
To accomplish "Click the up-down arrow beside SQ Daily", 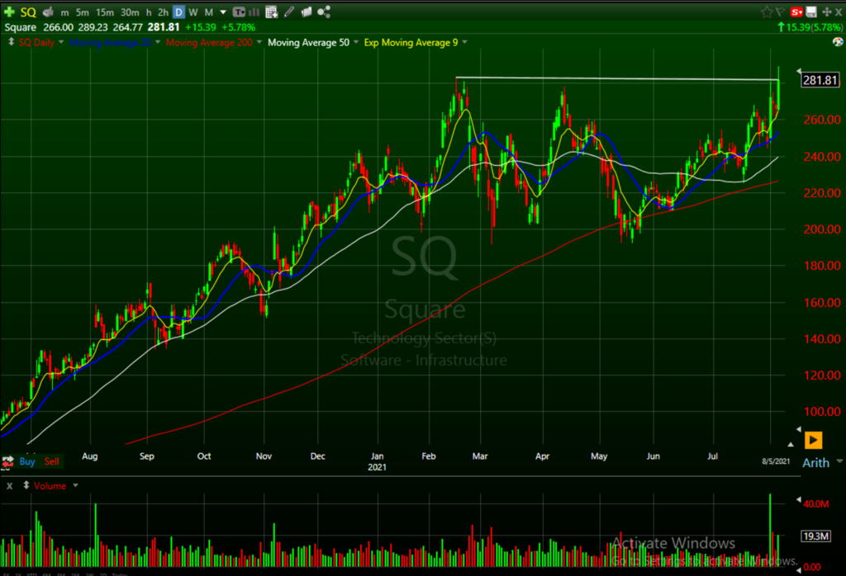I will point(11,42).
